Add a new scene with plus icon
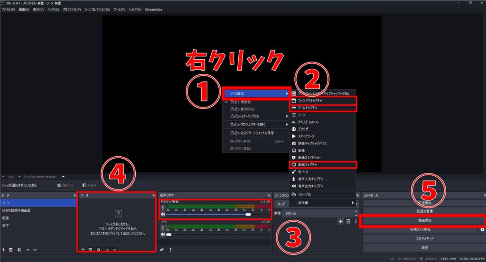 point(4,250)
